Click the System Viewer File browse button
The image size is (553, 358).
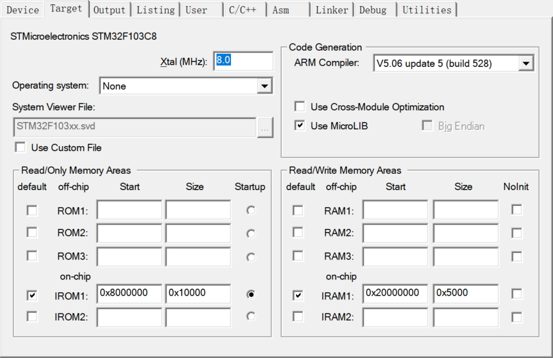(x=265, y=127)
